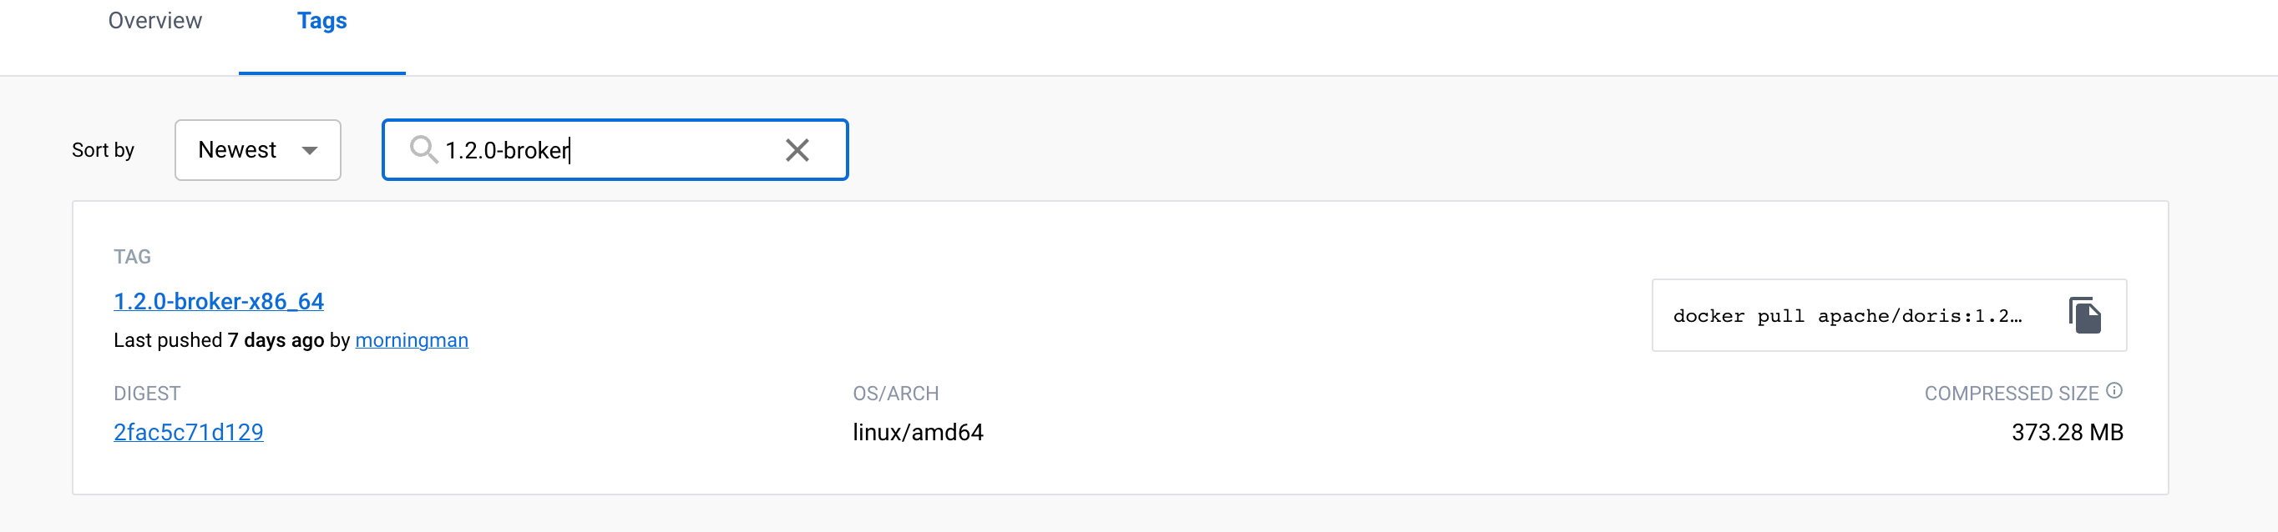2278x532 pixels.
Task: Select the Tags tab
Action: click(321, 20)
